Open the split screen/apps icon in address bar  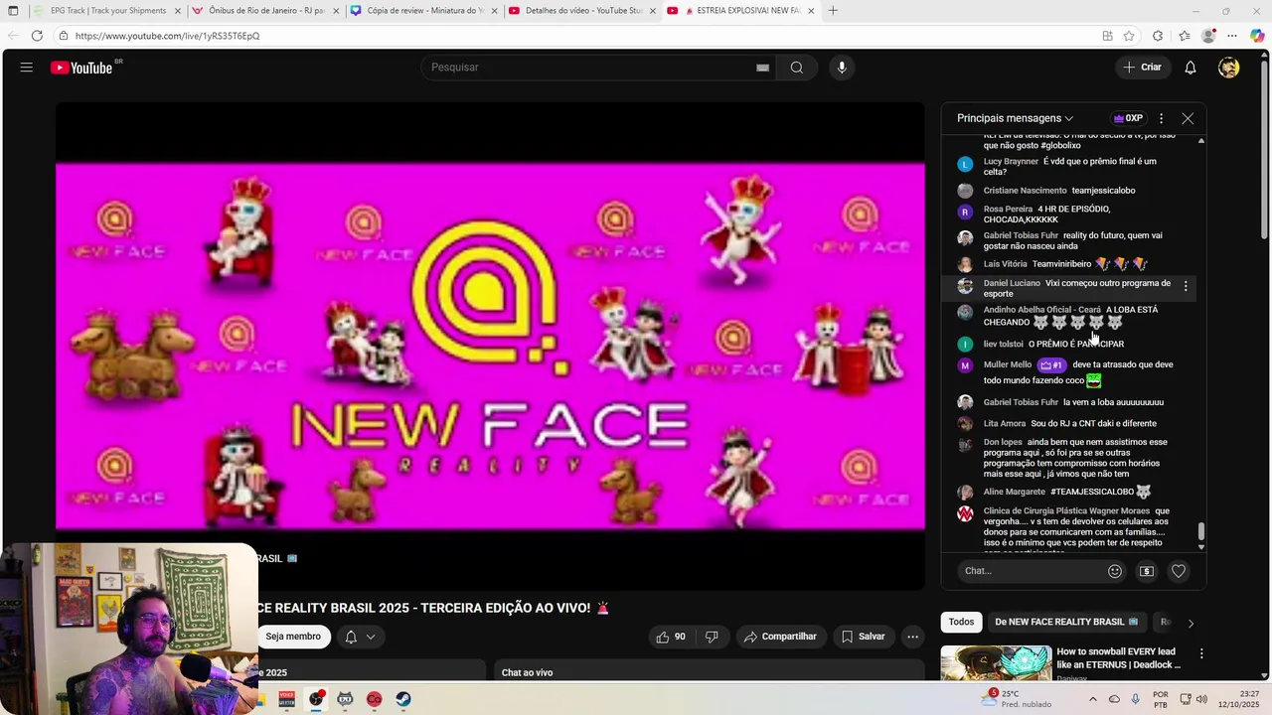[x=1107, y=36]
